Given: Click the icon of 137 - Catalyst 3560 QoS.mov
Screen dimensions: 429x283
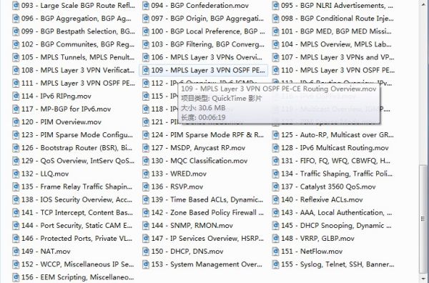Looking at the screenshot, I should [275, 187].
